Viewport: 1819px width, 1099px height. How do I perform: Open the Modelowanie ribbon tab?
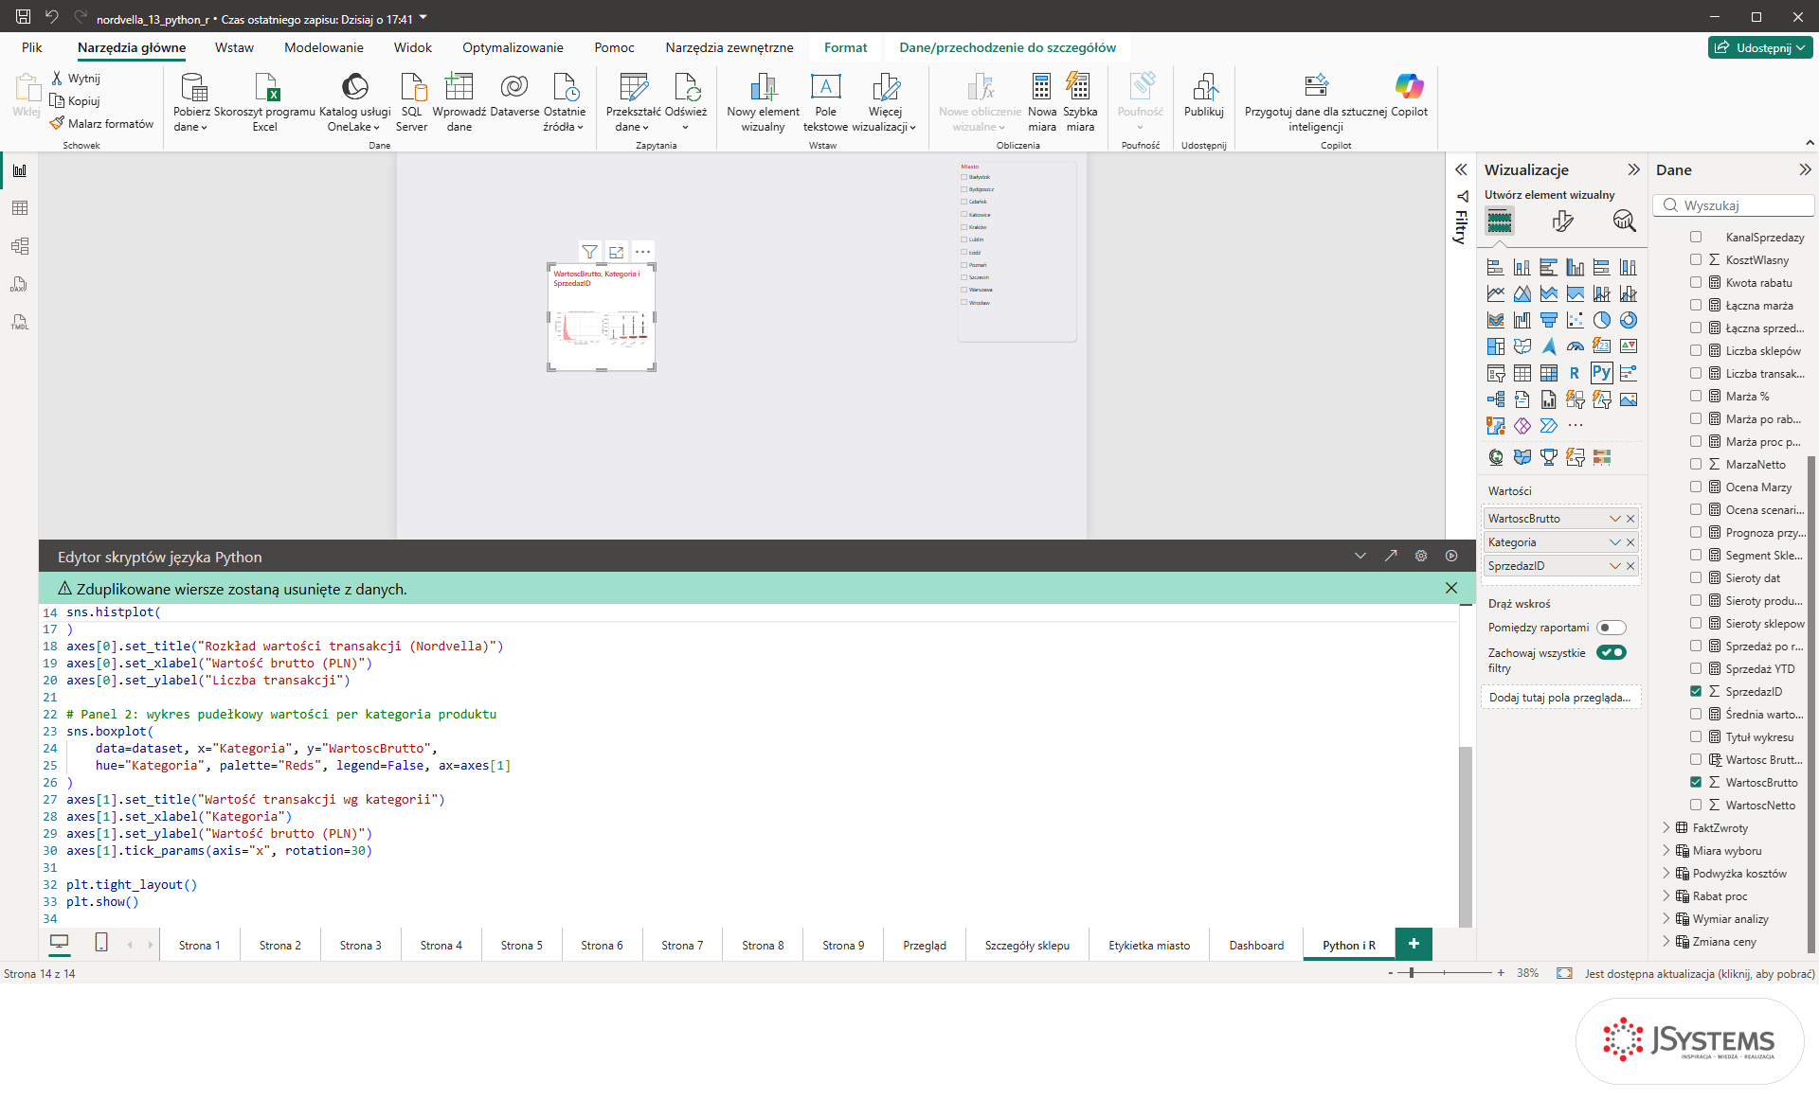324,47
